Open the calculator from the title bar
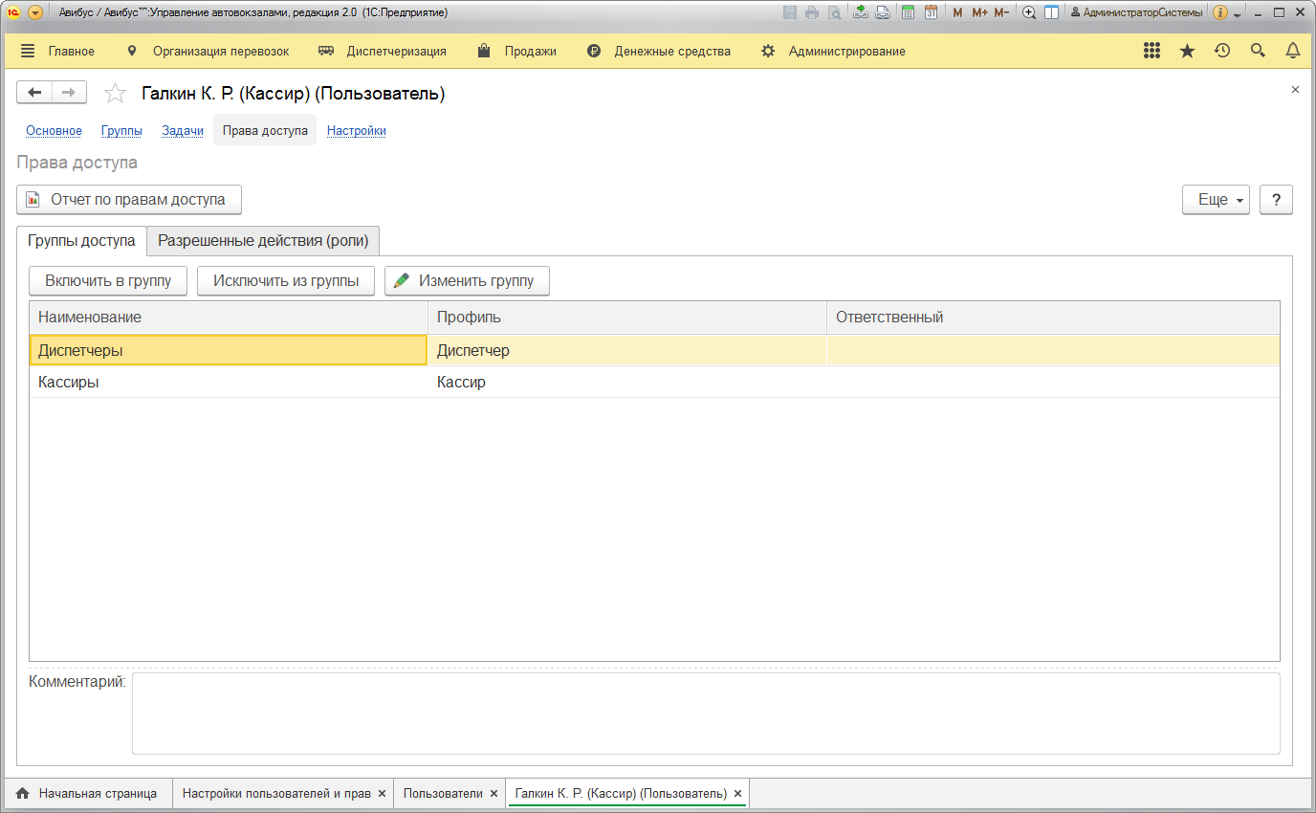 click(909, 12)
